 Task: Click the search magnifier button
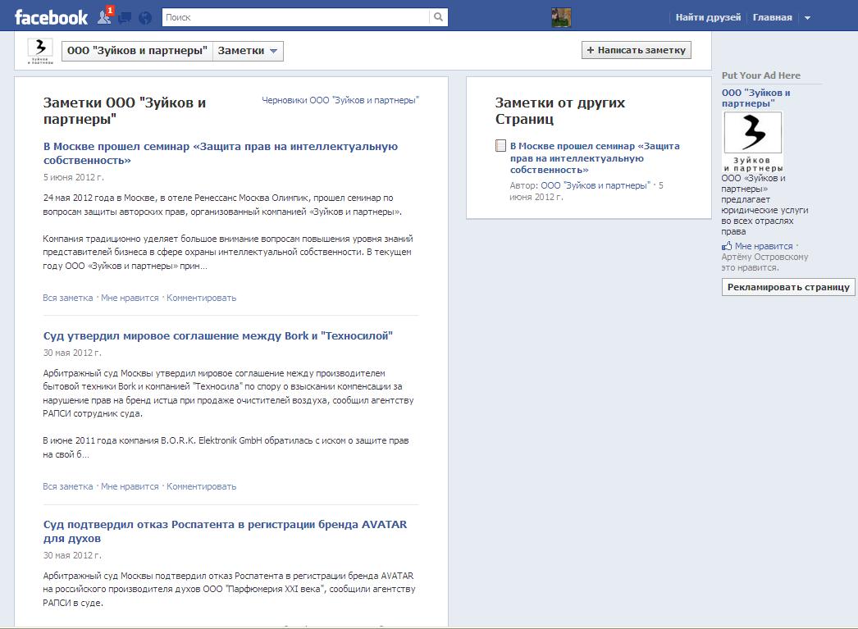click(438, 17)
